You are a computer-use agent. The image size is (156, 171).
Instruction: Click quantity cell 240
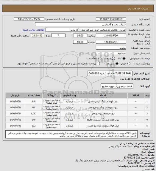pos(34,120)
